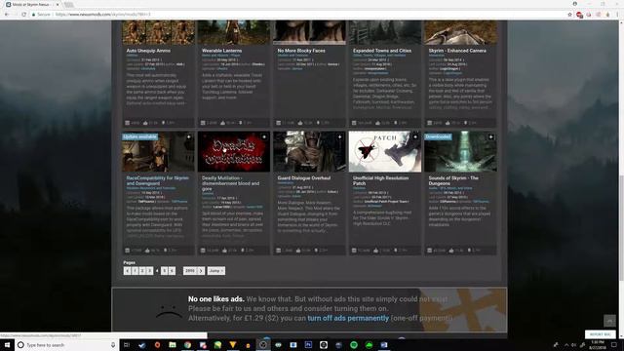Click thumbs-up icon on Sounds of Skyrim card
Image resolution: width=624 pixels, height=351 pixels.
click(451, 251)
